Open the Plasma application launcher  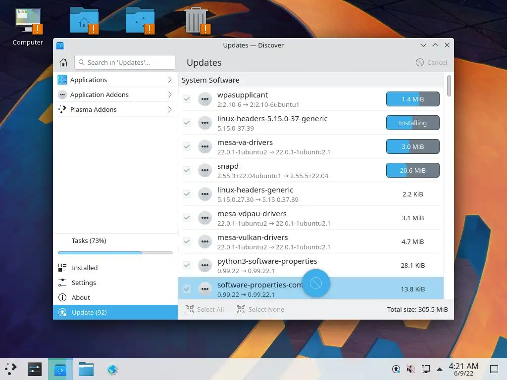[x=11, y=369]
